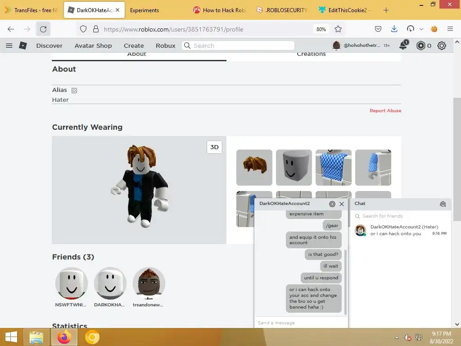Bookmark this page with the star
Viewport: 461px width, 346px height.
[338, 29]
